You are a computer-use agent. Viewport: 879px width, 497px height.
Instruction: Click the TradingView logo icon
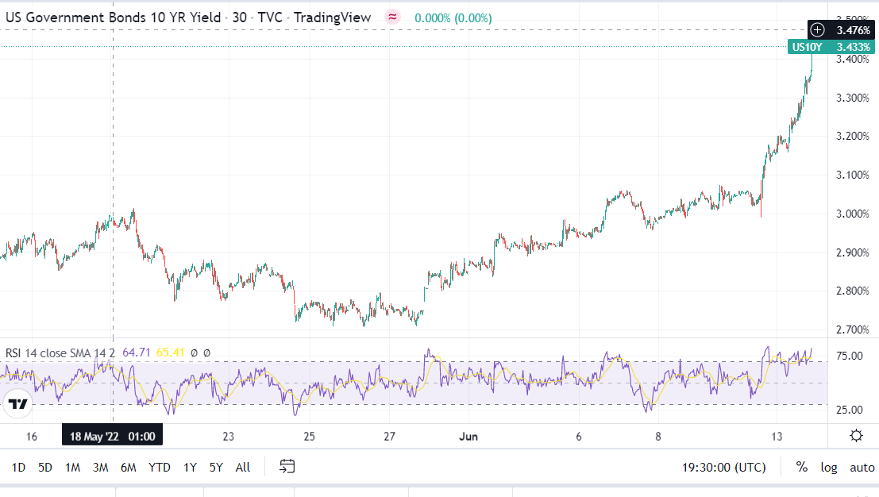pos(17,404)
